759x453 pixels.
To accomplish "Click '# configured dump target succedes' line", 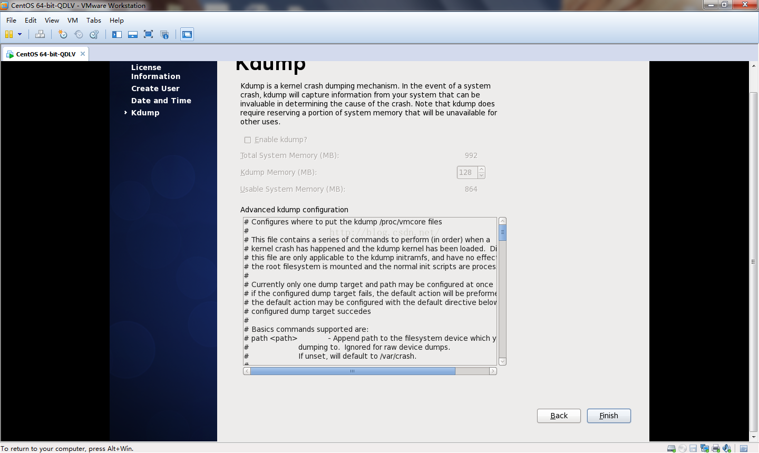I will pos(307,311).
